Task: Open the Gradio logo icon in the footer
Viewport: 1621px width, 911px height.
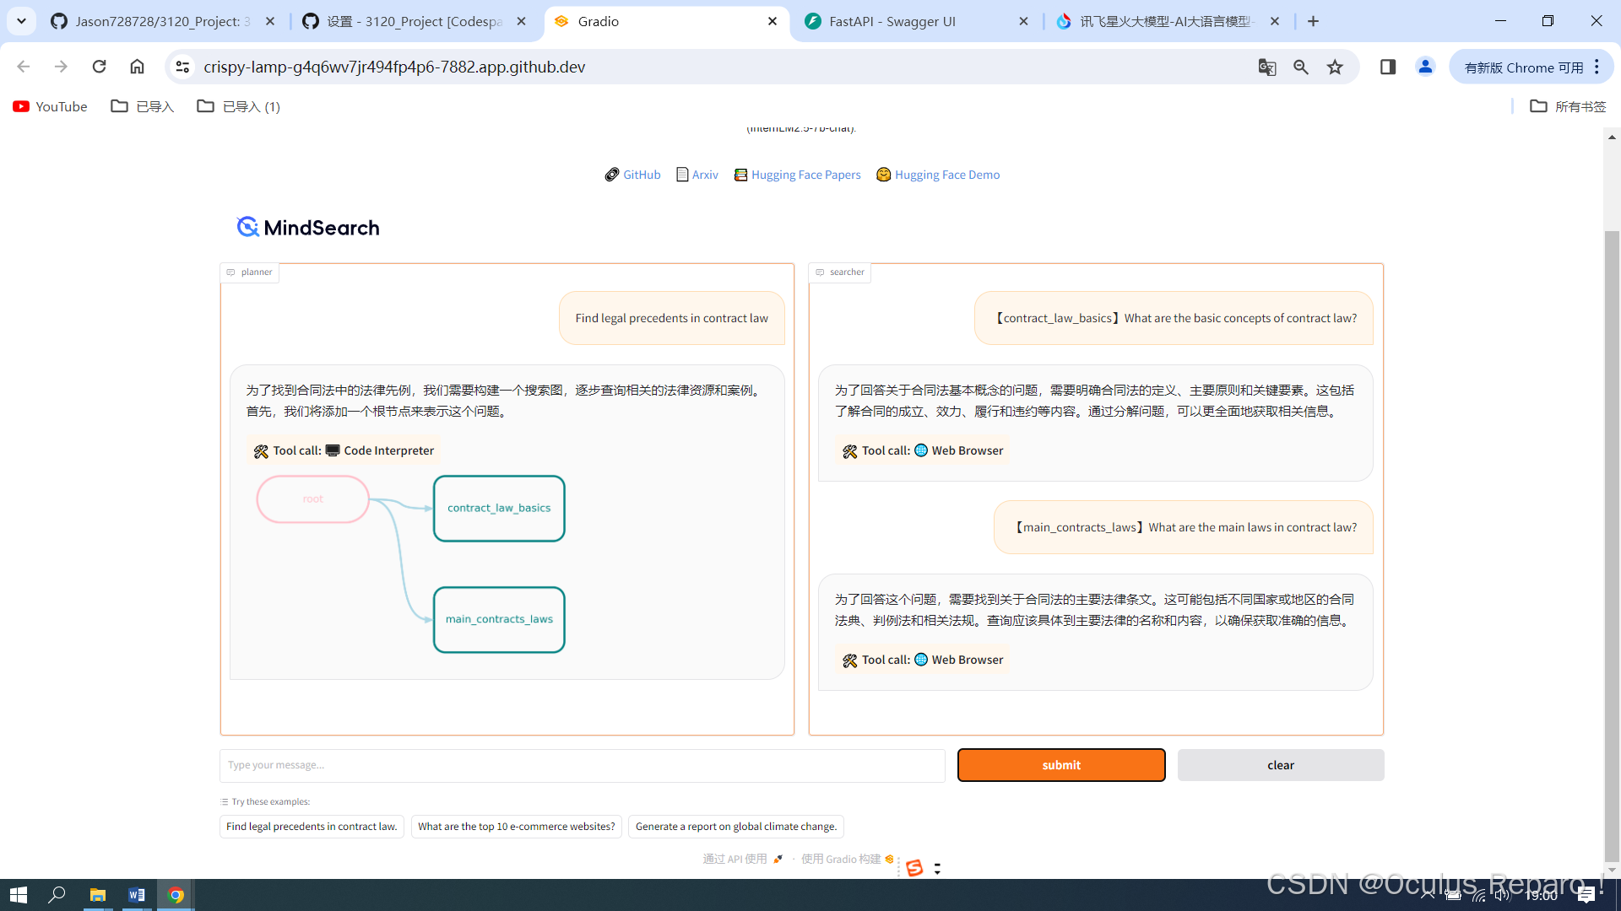Action: pyautogui.click(x=889, y=859)
